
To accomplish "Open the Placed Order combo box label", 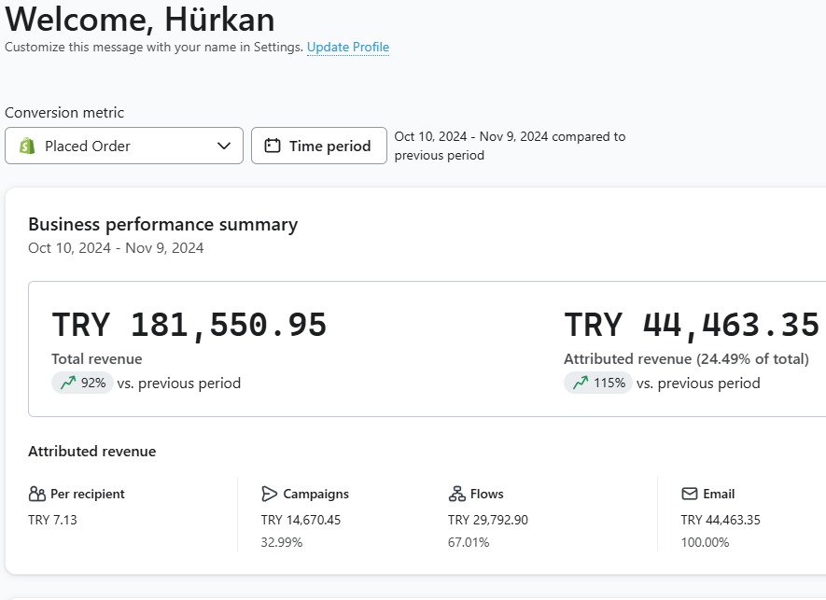I will 88,146.
